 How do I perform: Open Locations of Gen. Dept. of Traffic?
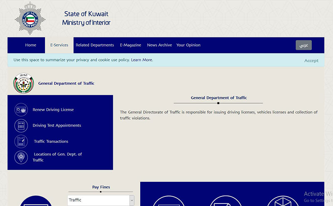[x=57, y=157]
